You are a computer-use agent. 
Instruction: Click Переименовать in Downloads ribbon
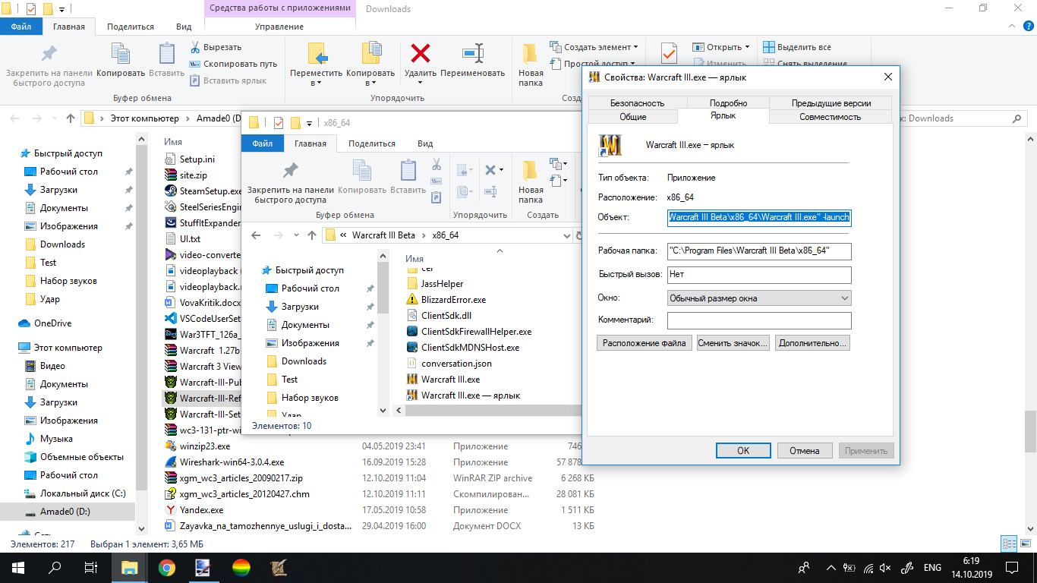click(472, 61)
